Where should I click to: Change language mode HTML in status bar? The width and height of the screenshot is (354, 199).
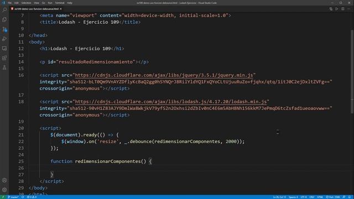click(320, 197)
